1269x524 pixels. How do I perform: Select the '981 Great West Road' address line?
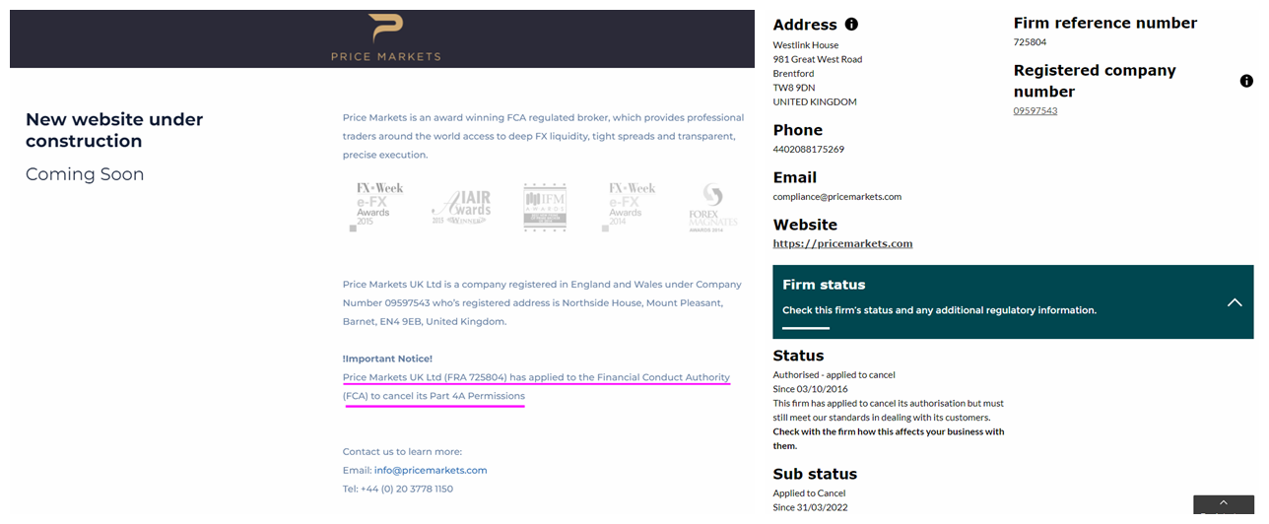coord(818,59)
